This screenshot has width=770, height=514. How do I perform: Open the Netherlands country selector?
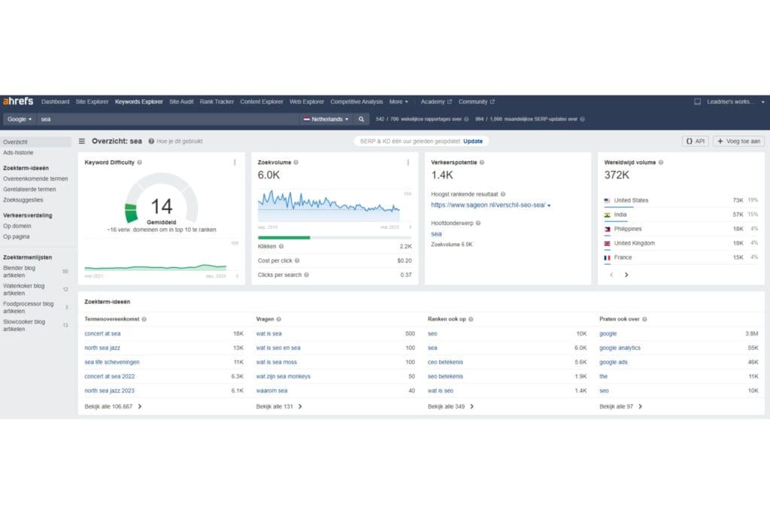(x=326, y=119)
